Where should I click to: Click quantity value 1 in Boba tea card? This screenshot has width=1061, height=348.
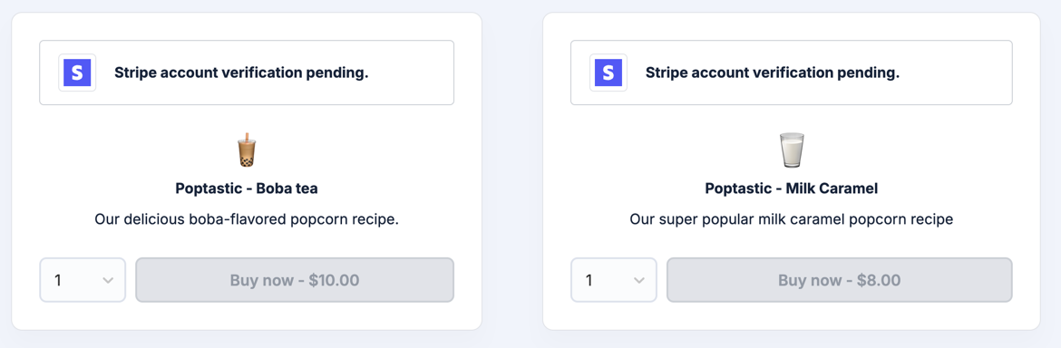pos(58,280)
